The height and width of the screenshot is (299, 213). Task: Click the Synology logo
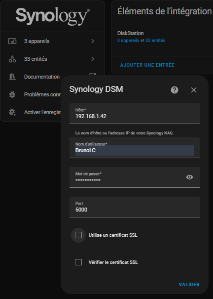pyautogui.click(x=52, y=17)
